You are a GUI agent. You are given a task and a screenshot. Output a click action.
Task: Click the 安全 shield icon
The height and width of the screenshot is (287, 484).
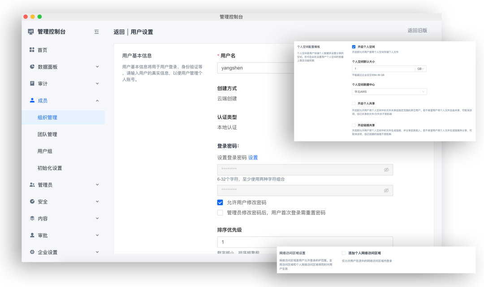[32, 201]
